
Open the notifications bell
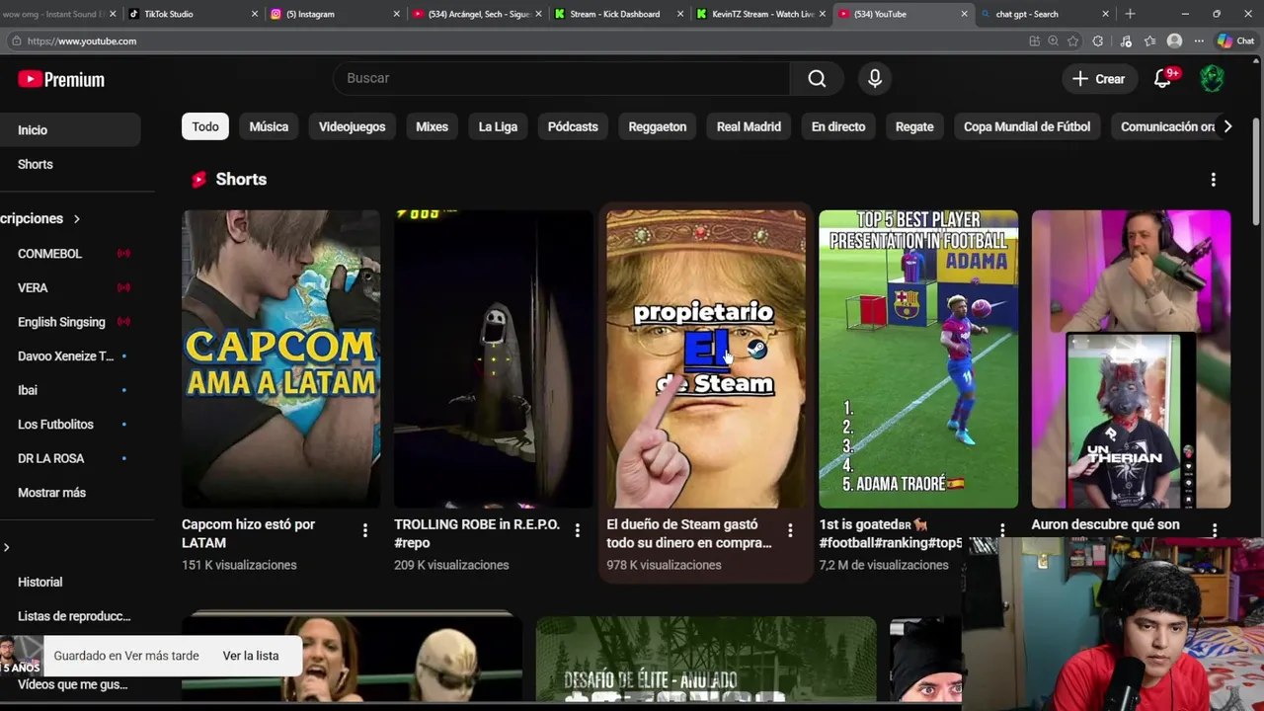pyautogui.click(x=1163, y=79)
